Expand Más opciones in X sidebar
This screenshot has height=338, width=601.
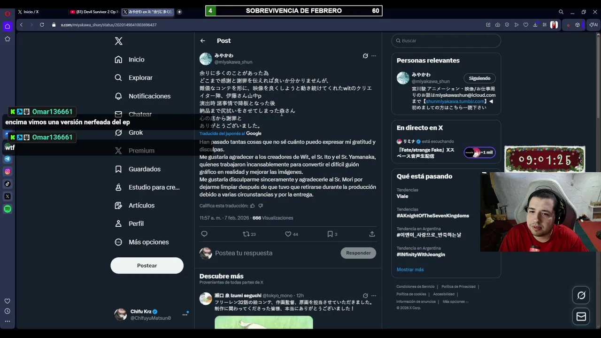(142, 242)
